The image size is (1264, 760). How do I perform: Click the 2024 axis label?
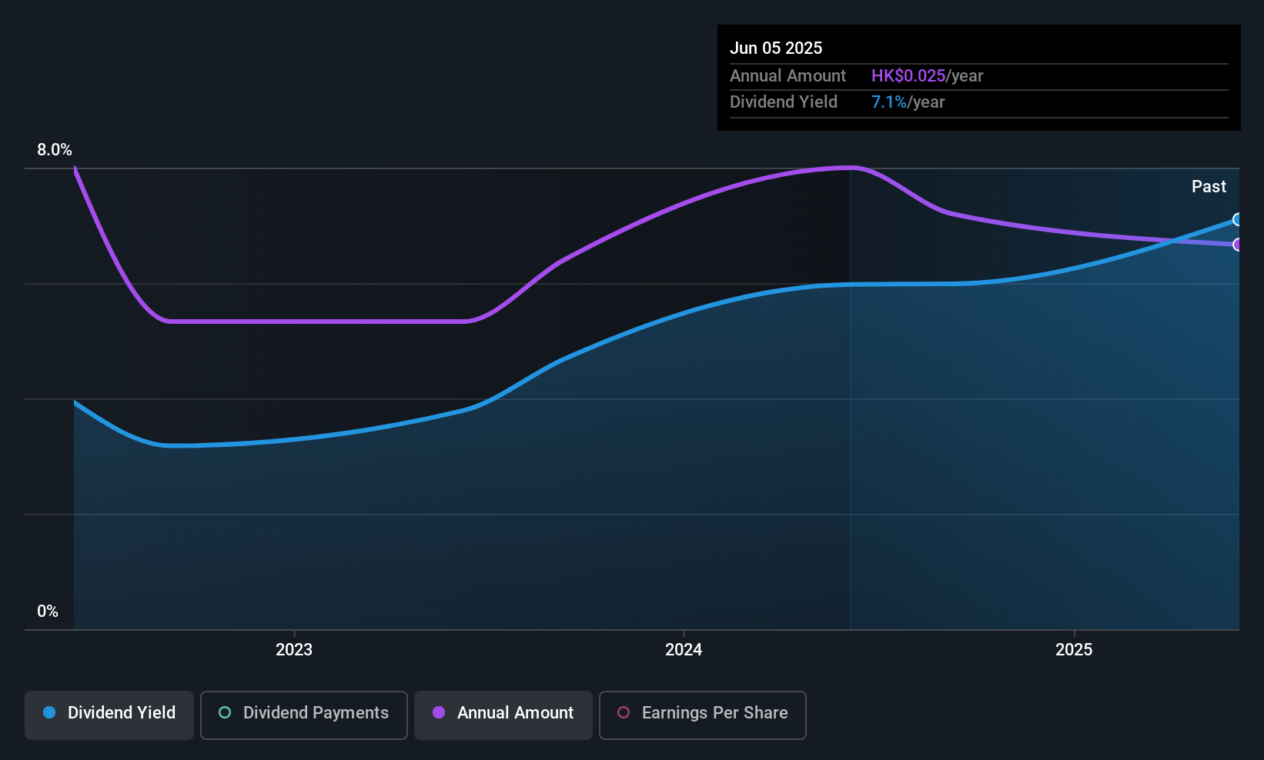coord(684,649)
